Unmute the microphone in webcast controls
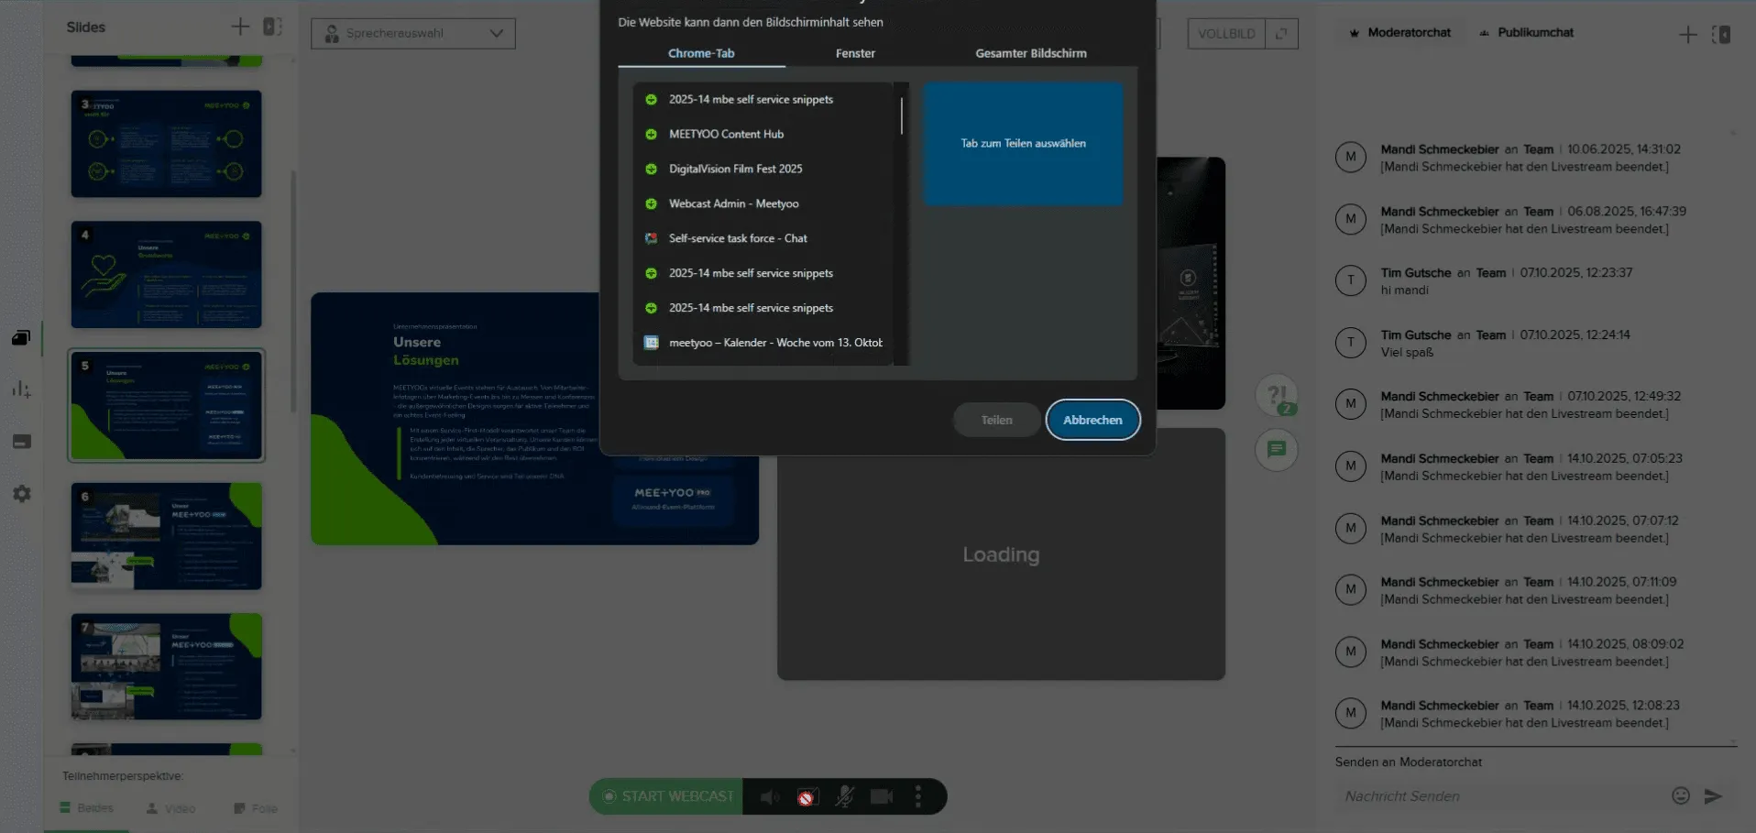The width and height of the screenshot is (1756, 833). click(845, 796)
